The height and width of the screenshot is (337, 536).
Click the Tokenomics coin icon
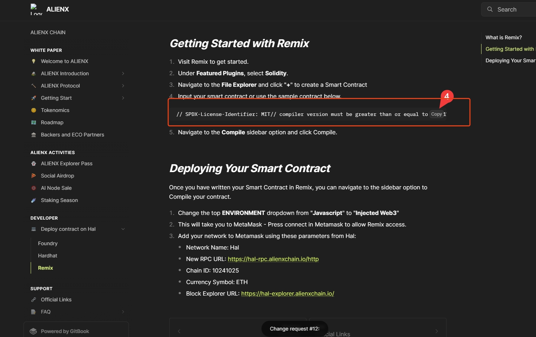(34, 110)
